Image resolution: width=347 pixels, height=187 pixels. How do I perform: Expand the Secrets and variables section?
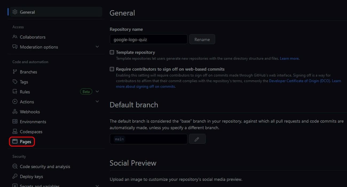[97, 185]
